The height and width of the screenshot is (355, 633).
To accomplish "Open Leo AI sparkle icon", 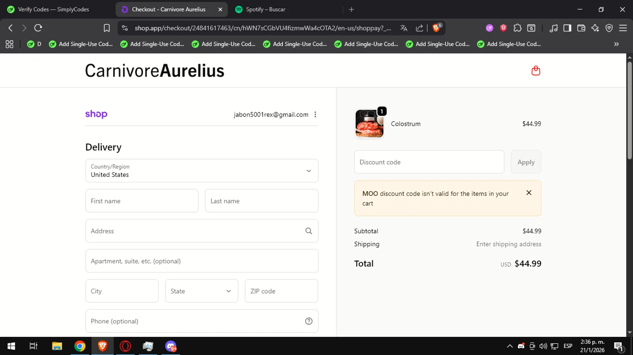I will click(595, 28).
